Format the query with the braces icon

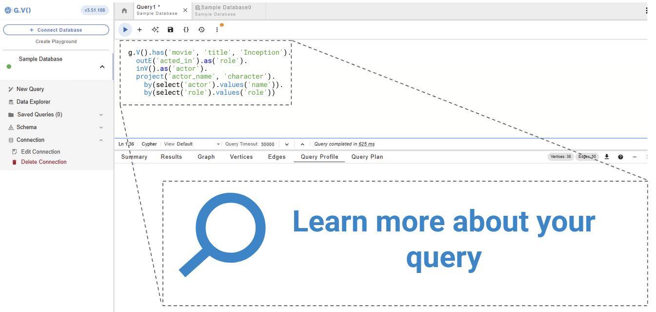coord(186,29)
